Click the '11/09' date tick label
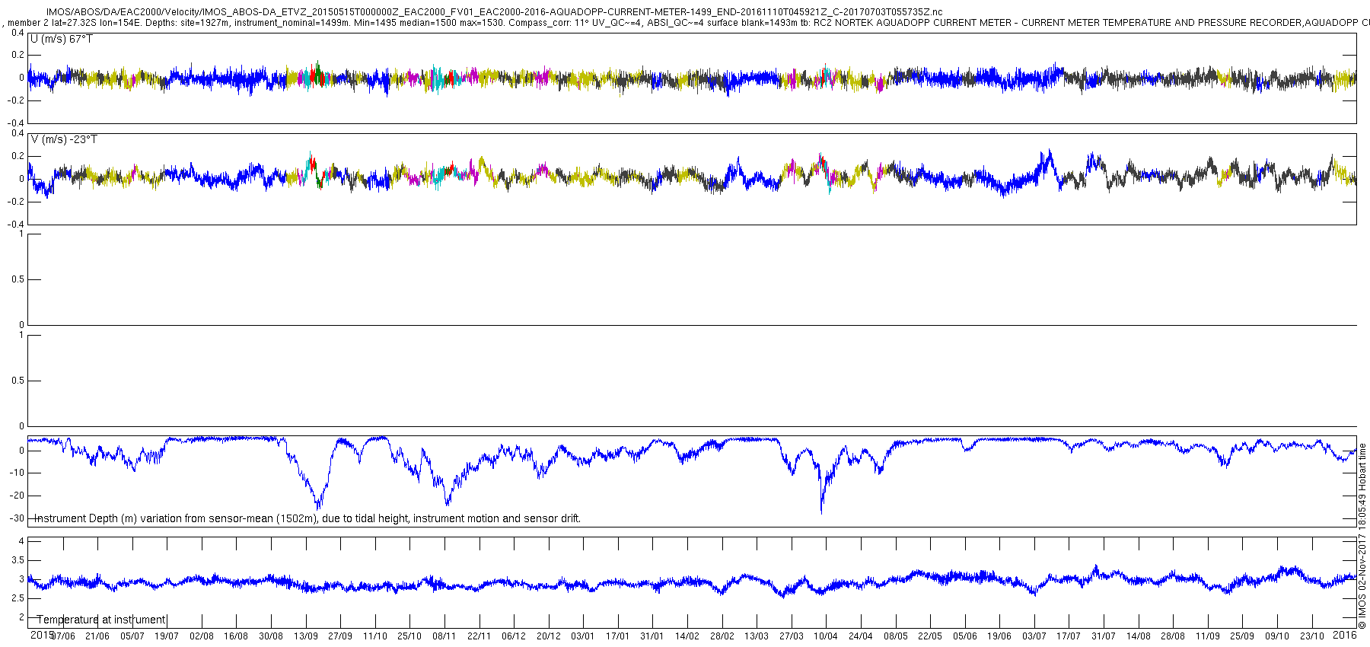 [x=1208, y=636]
